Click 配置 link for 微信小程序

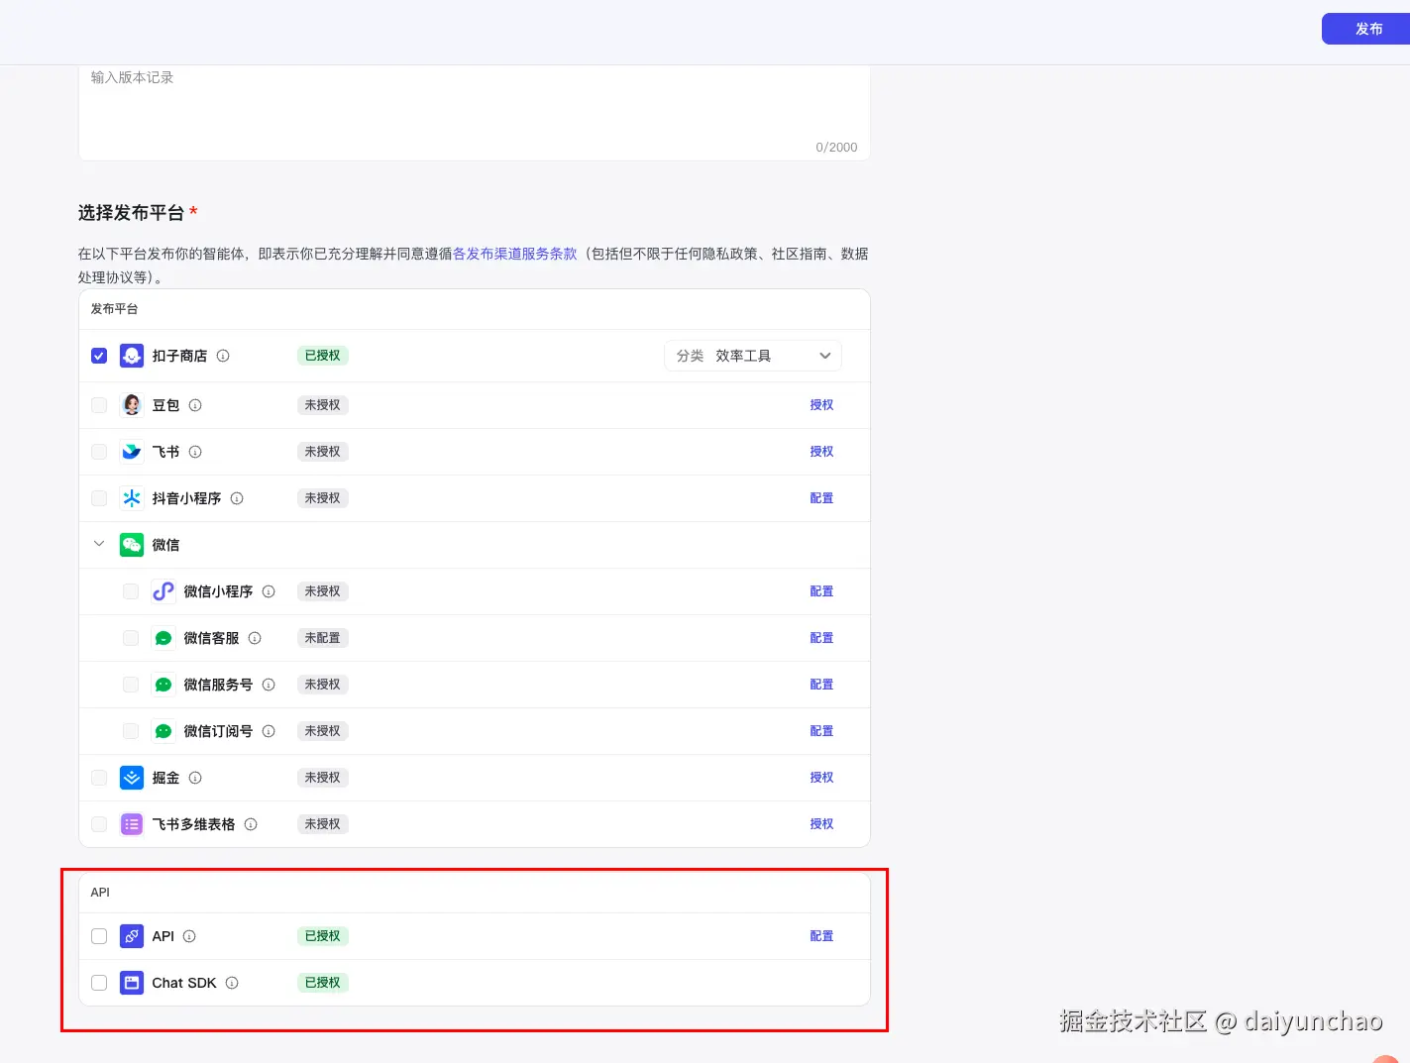tap(821, 591)
